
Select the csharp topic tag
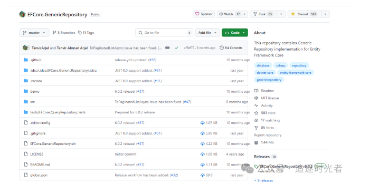281,65
